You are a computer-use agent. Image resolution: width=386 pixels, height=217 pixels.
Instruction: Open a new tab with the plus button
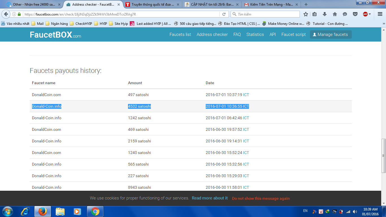coord(306,5)
